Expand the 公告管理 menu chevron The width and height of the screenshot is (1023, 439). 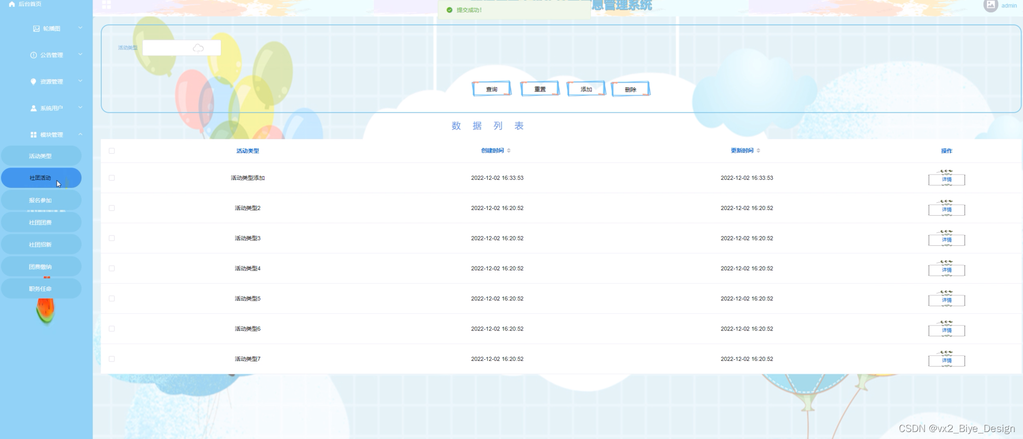pos(80,55)
